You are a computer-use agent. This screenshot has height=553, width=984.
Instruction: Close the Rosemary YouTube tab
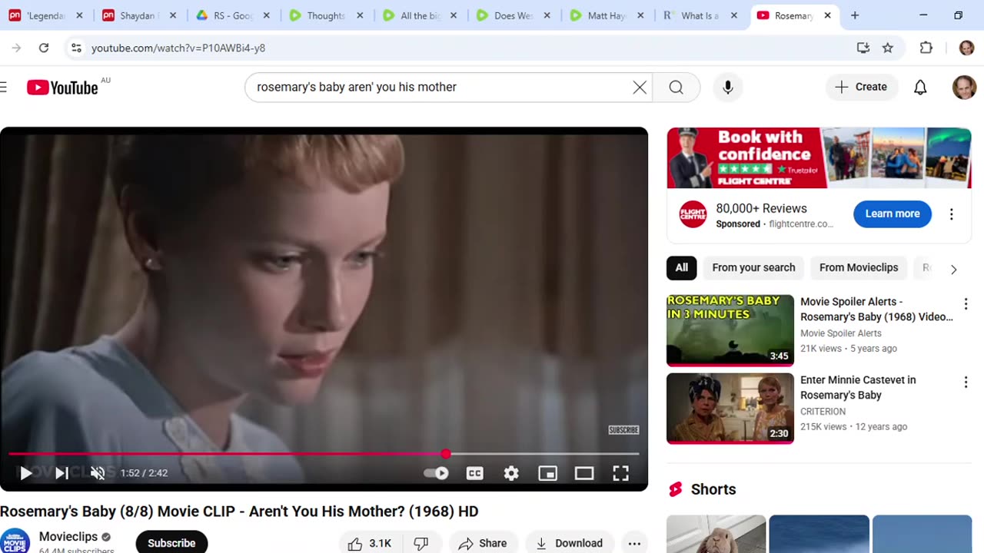pos(827,15)
